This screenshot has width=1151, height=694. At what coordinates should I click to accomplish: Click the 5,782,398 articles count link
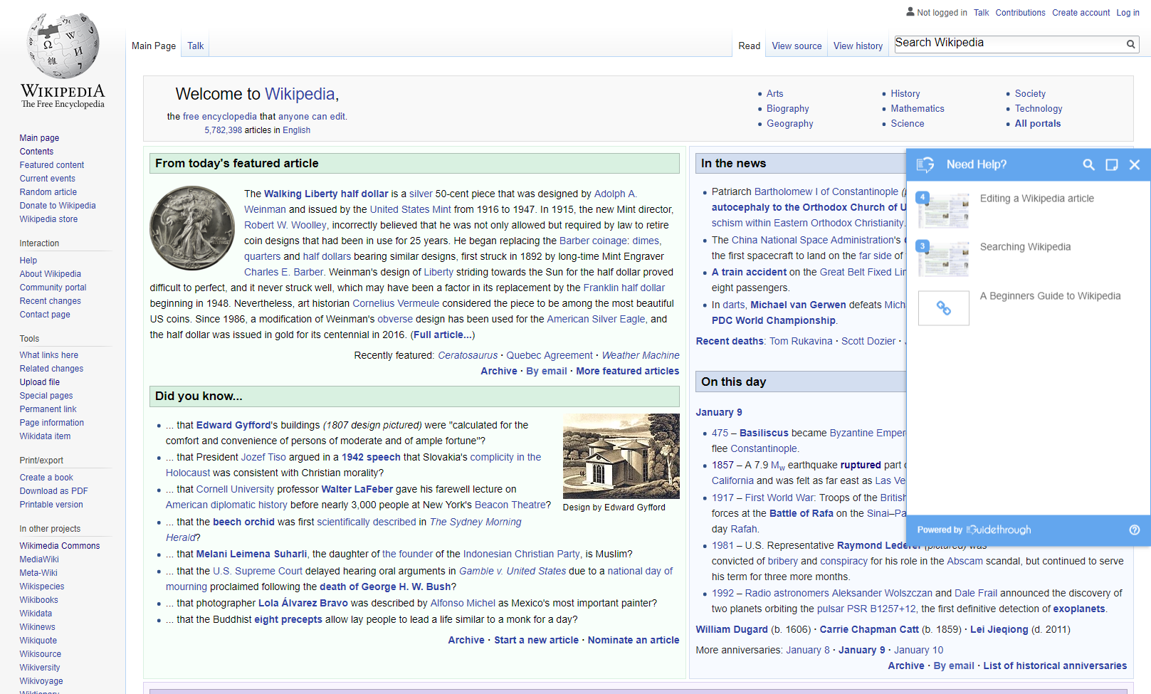[x=224, y=130]
